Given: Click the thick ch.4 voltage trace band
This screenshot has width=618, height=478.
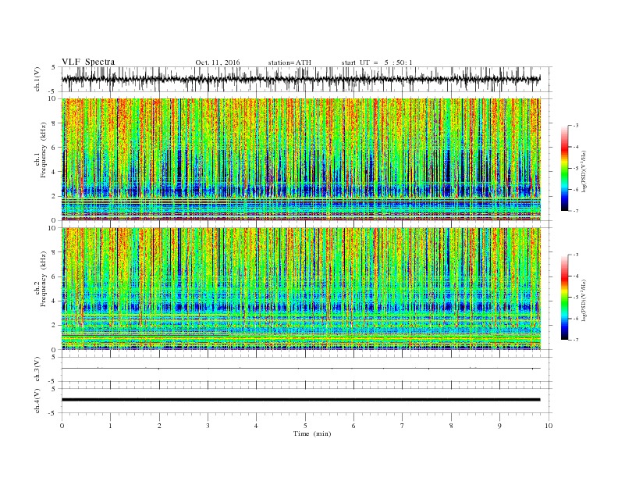Looking at the screenshot, I should pyautogui.click(x=300, y=400).
